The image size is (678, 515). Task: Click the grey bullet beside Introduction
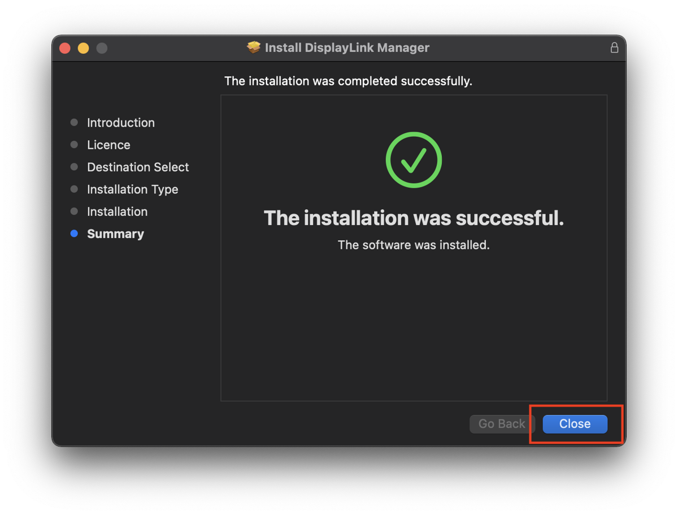coord(74,123)
